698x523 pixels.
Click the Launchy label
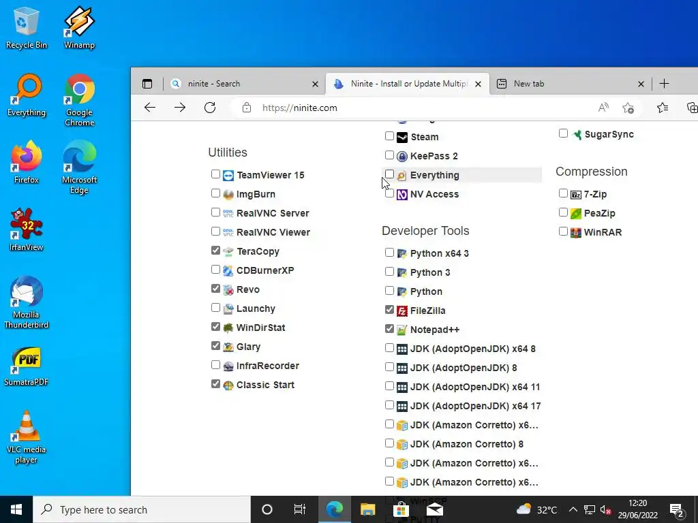256,308
